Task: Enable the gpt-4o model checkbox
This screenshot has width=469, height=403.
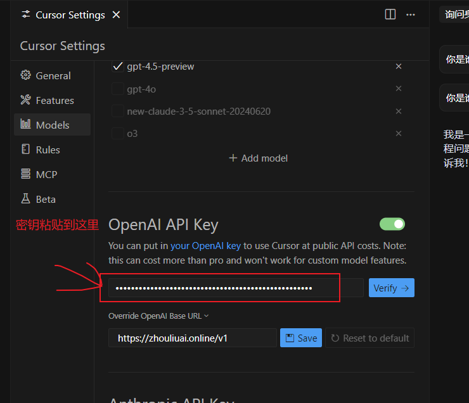Action: 118,89
